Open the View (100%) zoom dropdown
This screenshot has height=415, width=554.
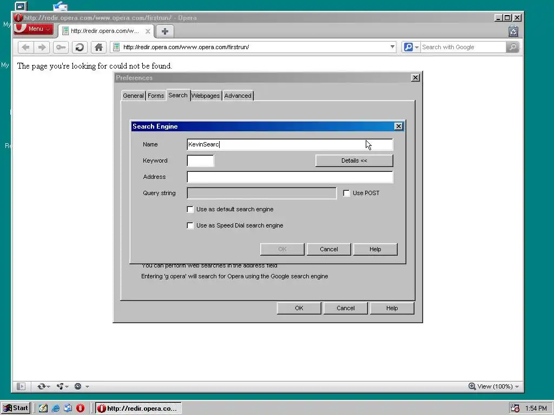click(x=498, y=386)
